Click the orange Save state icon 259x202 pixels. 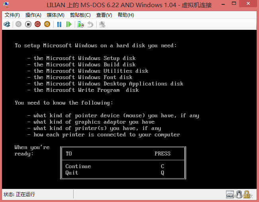coord(47,24)
